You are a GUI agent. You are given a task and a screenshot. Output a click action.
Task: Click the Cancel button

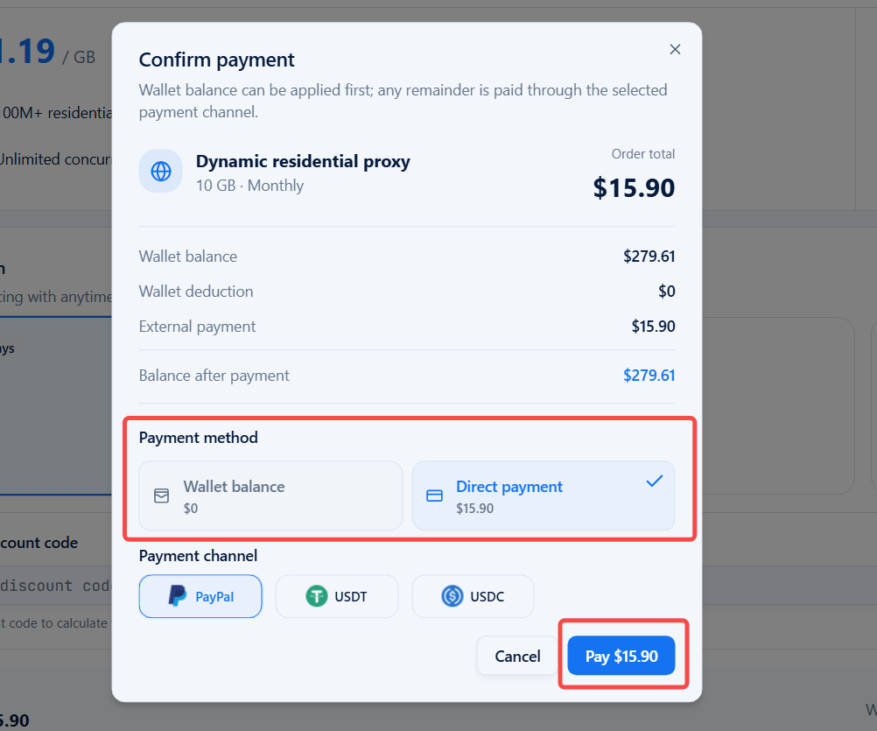click(517, 656)
